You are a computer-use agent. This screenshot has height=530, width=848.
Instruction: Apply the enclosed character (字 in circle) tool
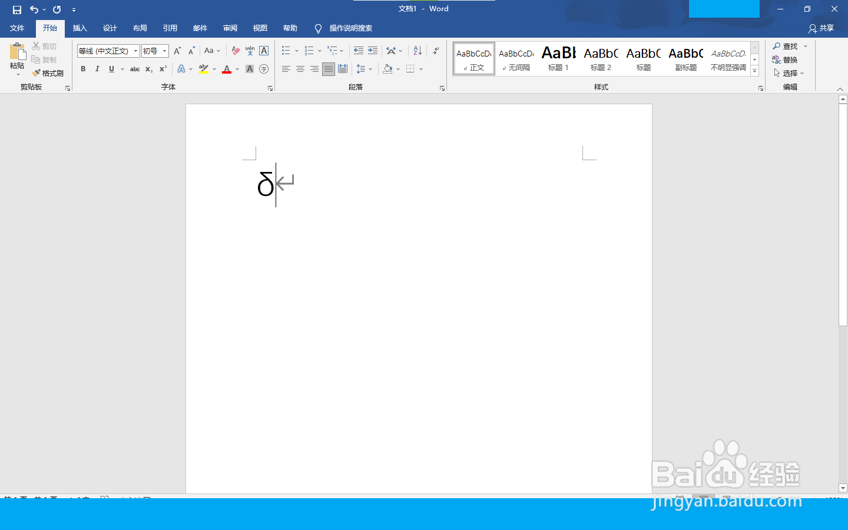pos(264,69)
